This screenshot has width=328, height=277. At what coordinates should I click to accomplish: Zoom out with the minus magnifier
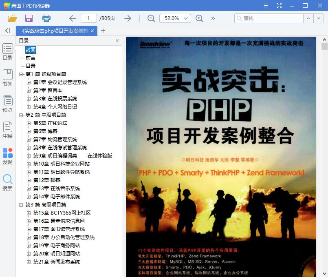151,18
